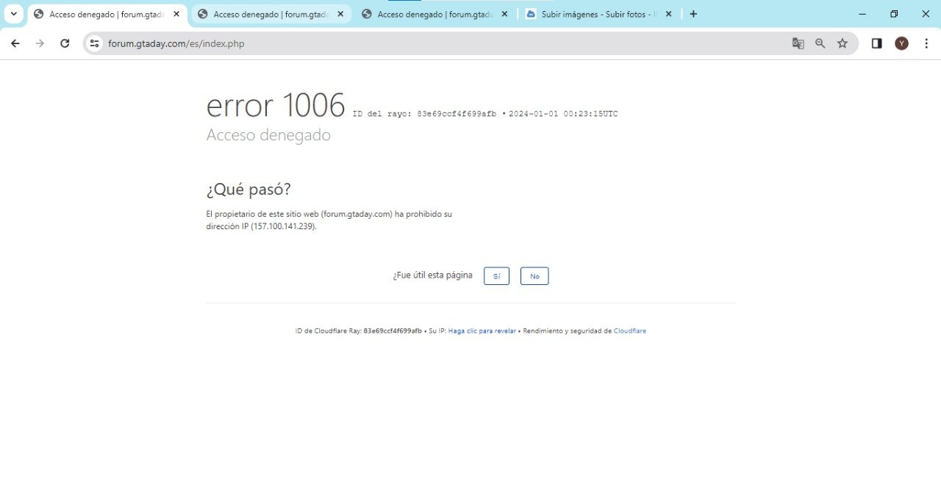Close the third Acceso denegado tab
The image size is (941, 501).
click(x=504, y=14)
